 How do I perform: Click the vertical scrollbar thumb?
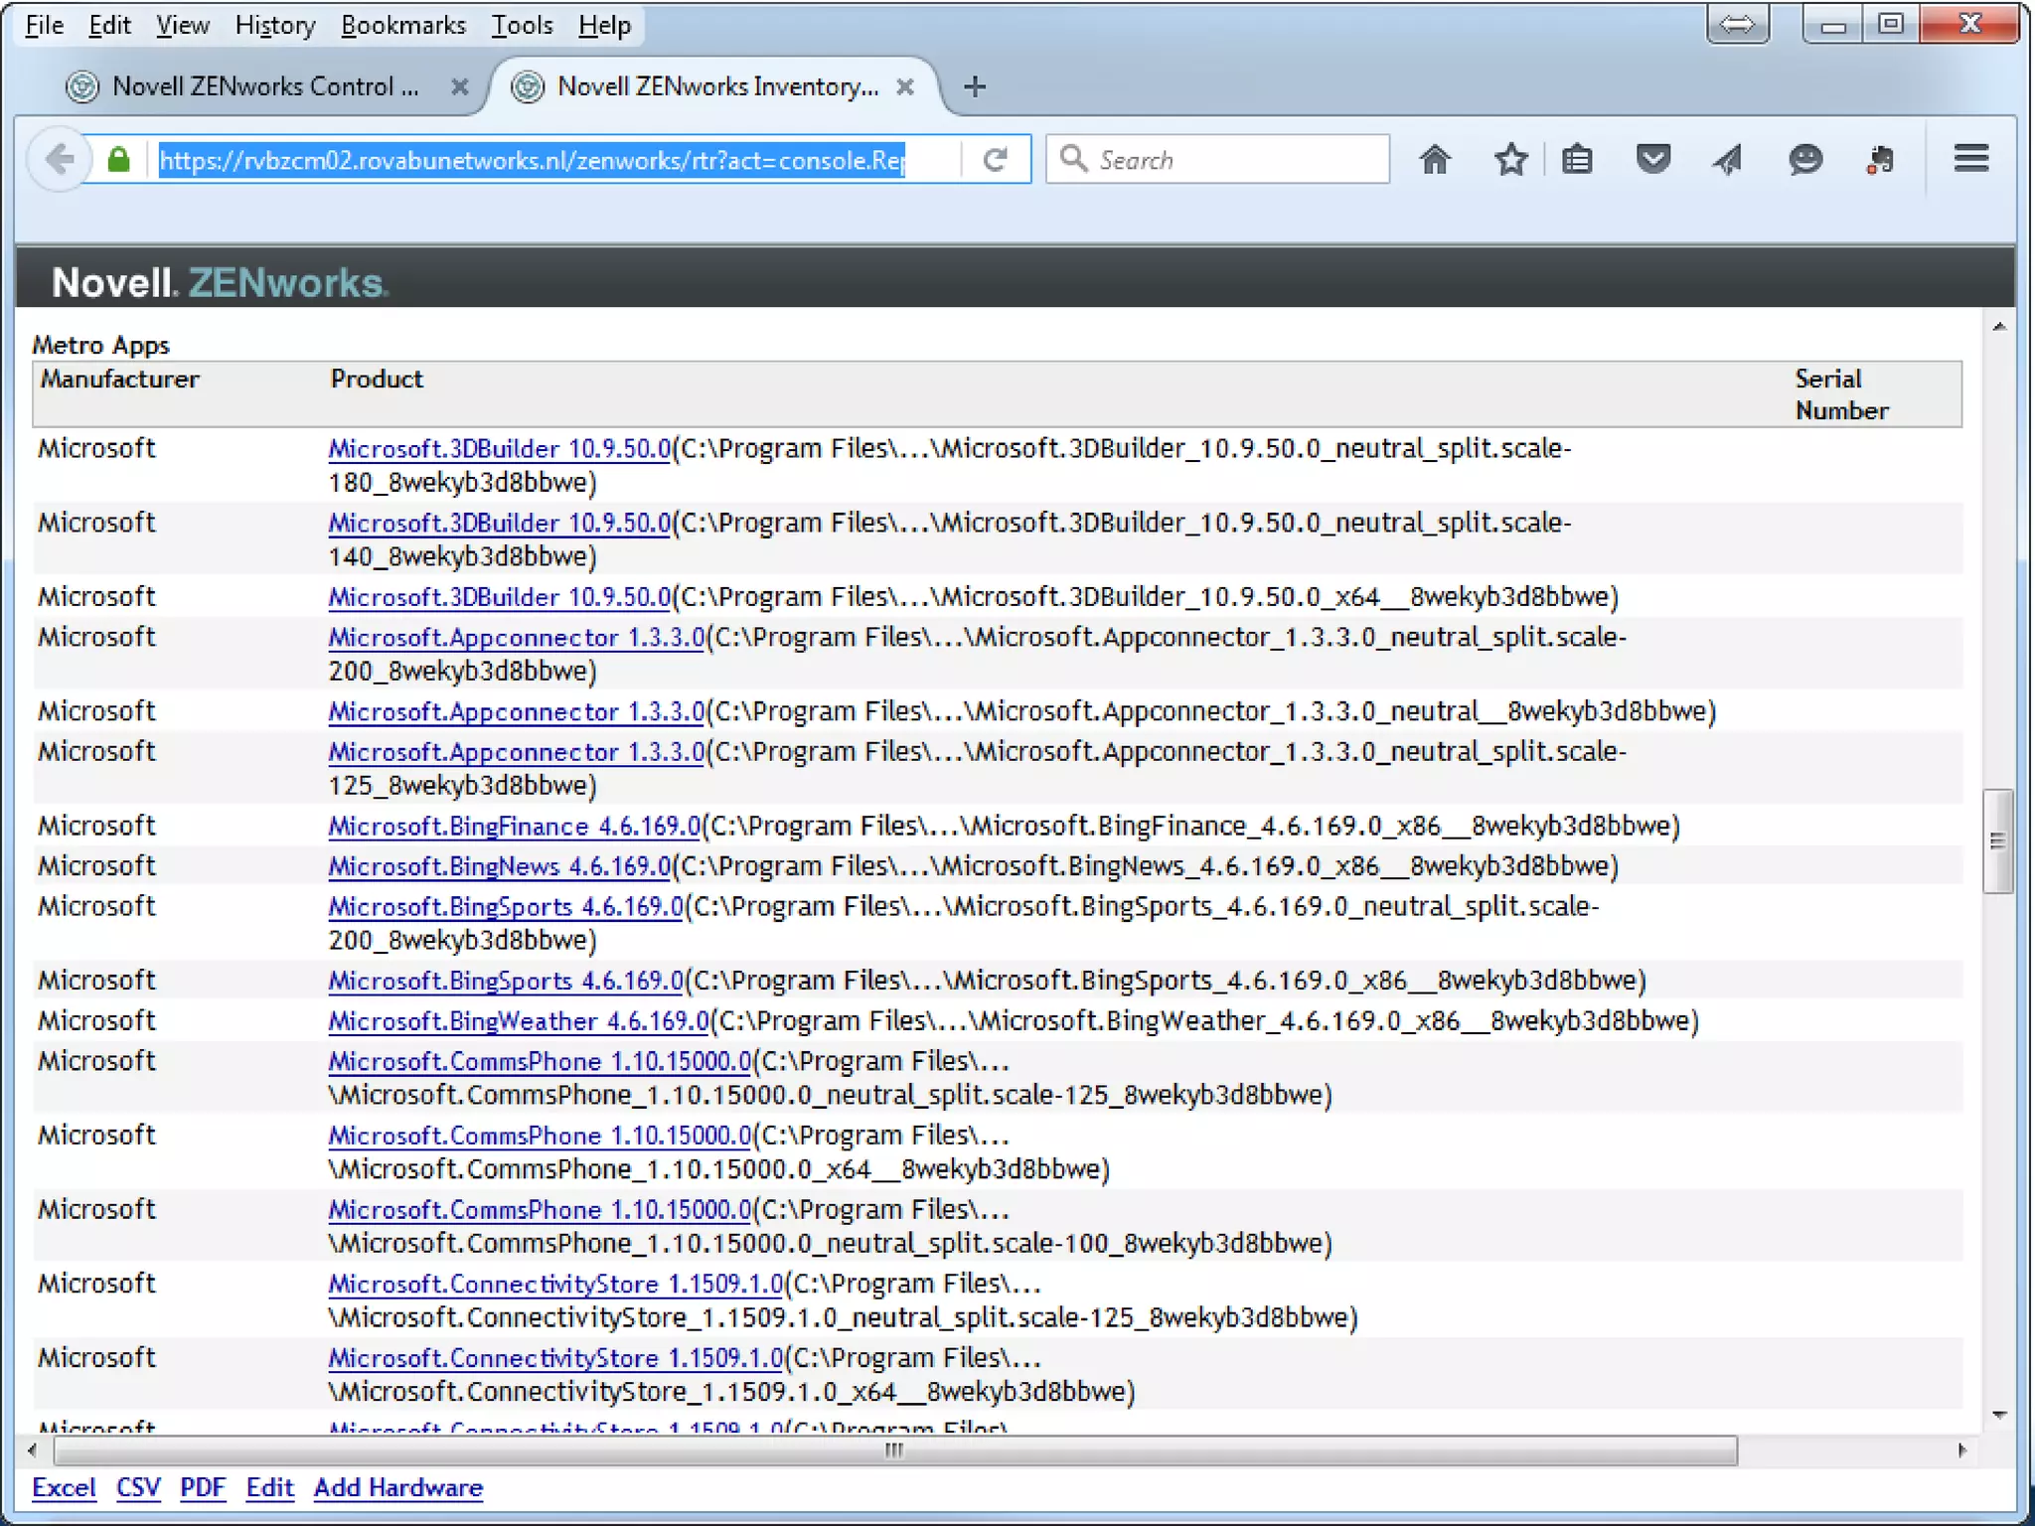[1998, 841]
